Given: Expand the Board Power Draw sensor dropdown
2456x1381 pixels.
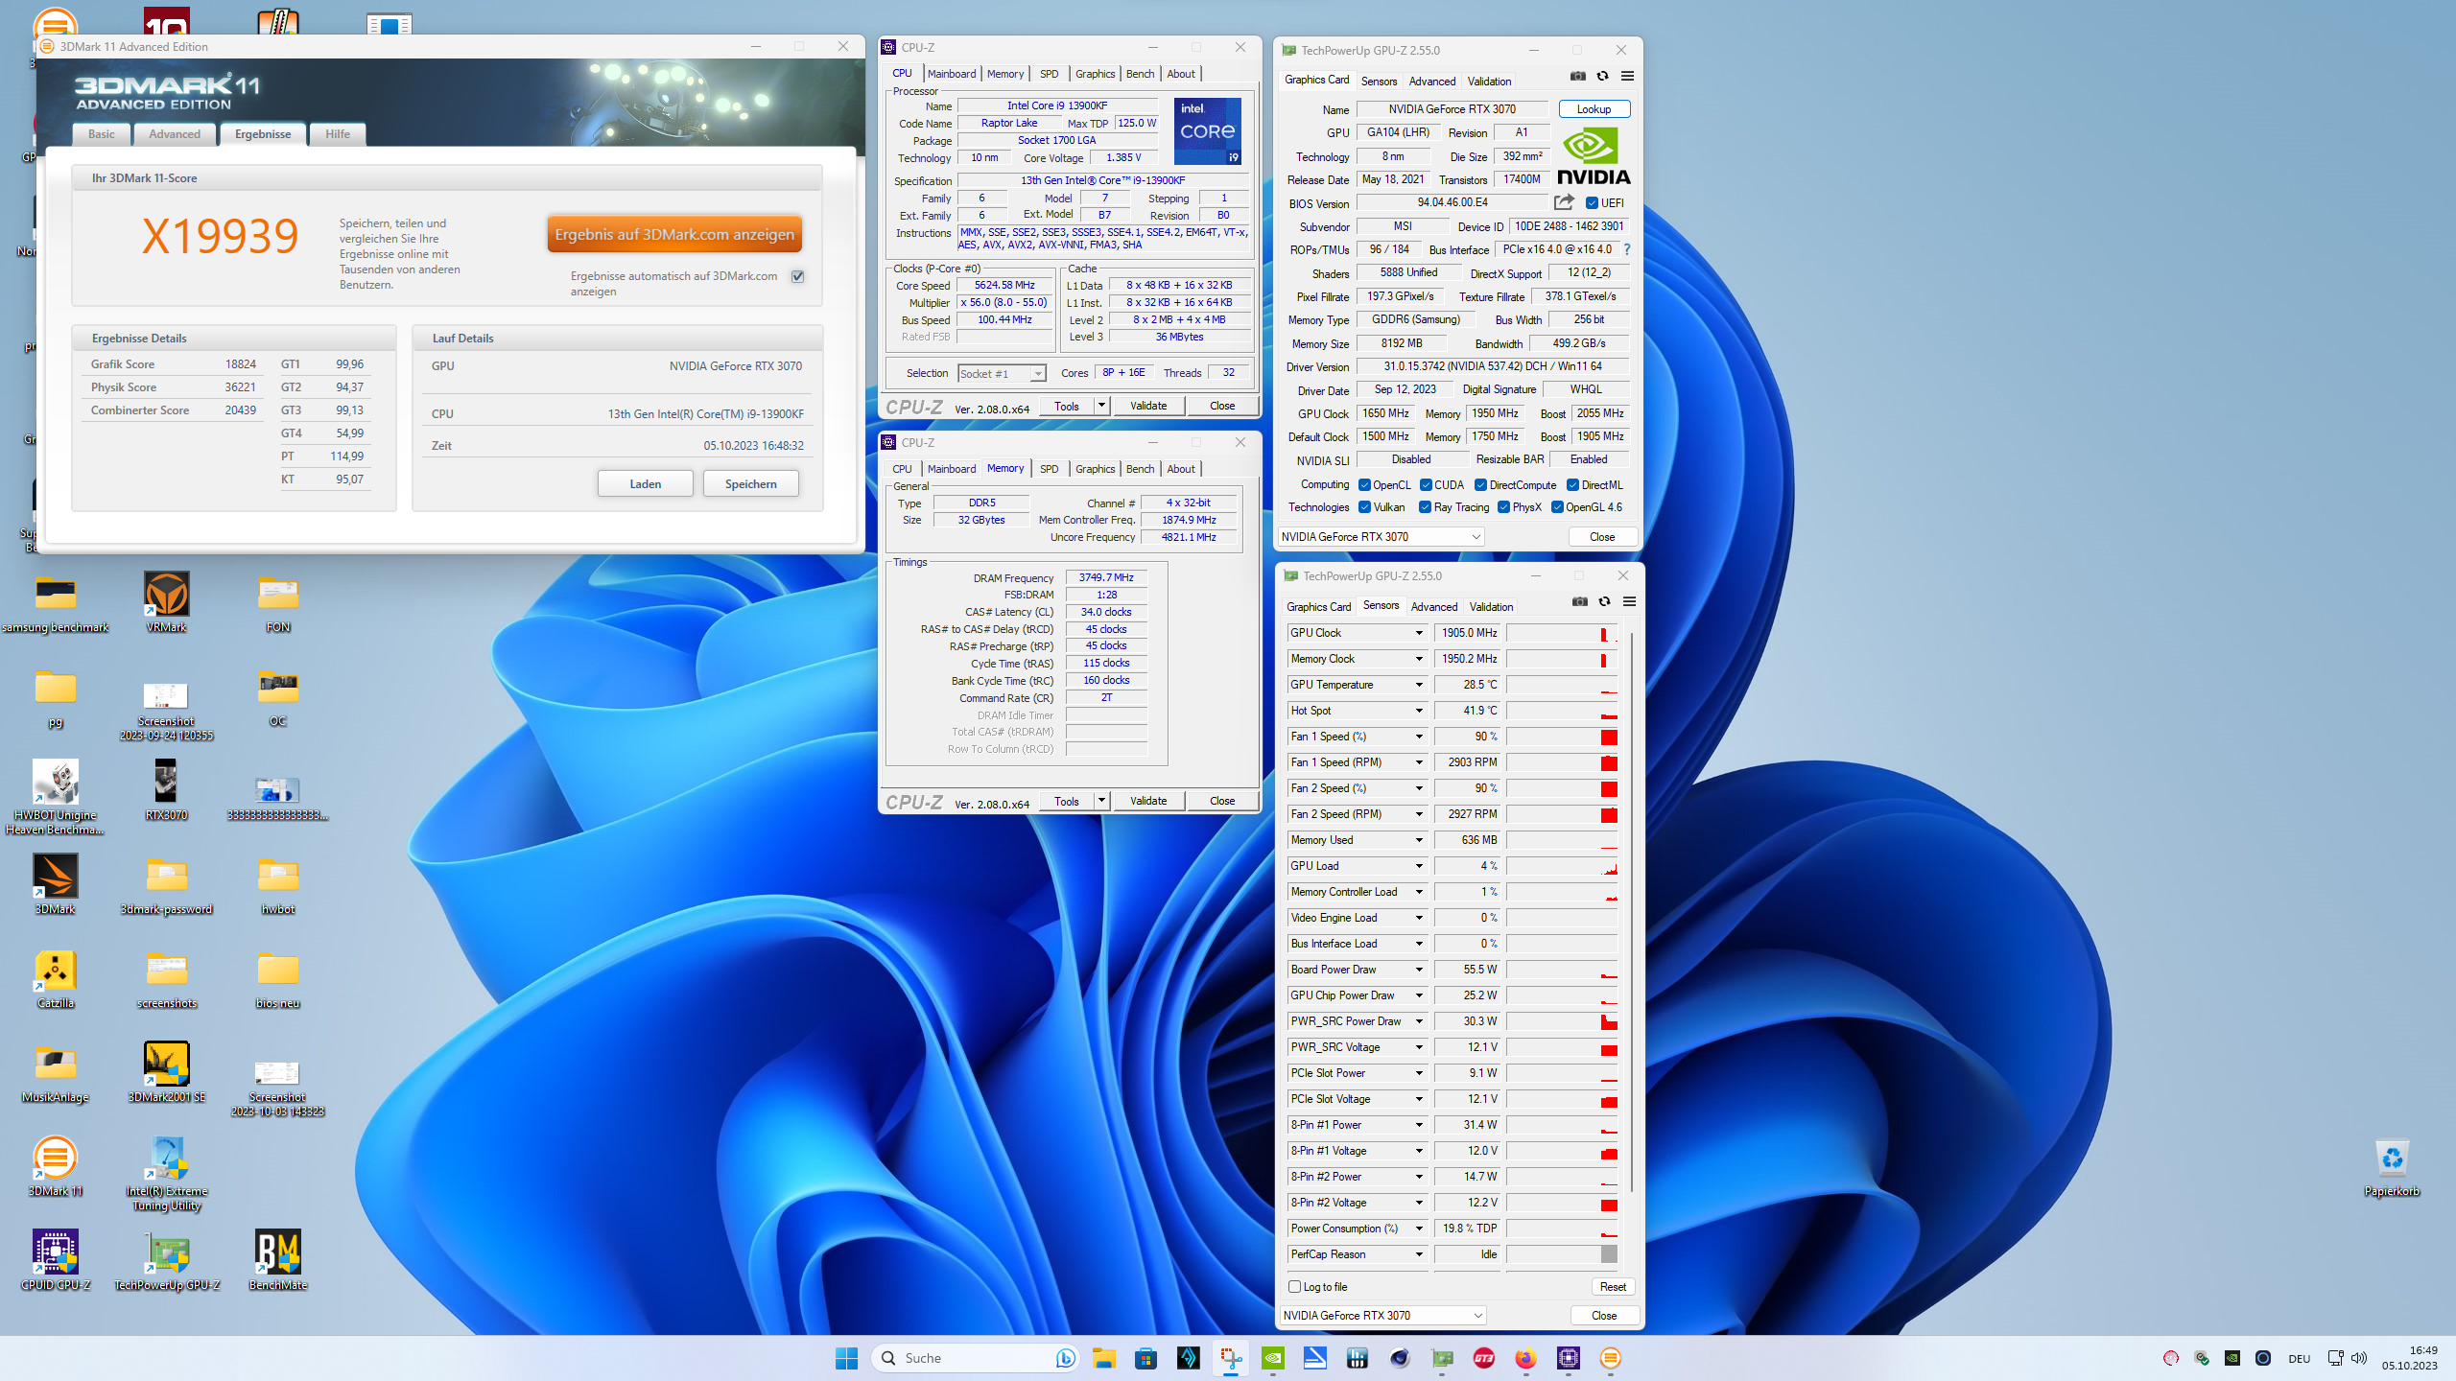Looking at the screenshot, I should [1419, 970].
